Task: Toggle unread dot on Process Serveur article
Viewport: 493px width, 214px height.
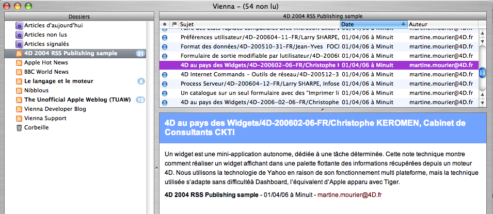Action: [x=165, y=84]
